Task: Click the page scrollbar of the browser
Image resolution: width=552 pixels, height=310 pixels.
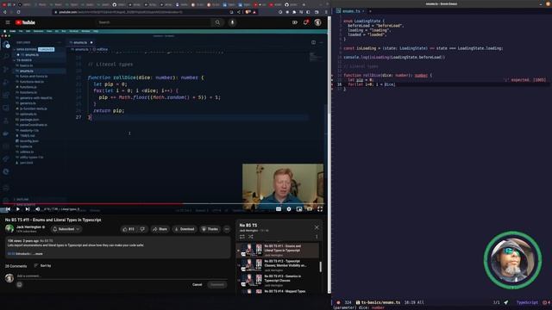Action: (329, 155)
